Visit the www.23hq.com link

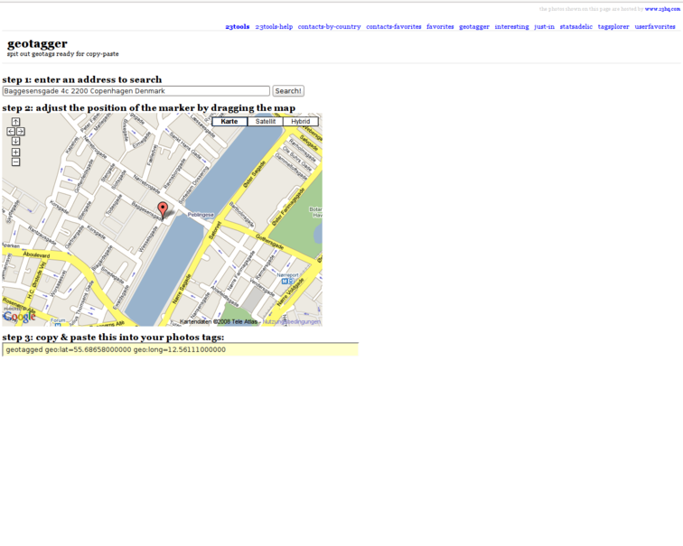point(662,9)
